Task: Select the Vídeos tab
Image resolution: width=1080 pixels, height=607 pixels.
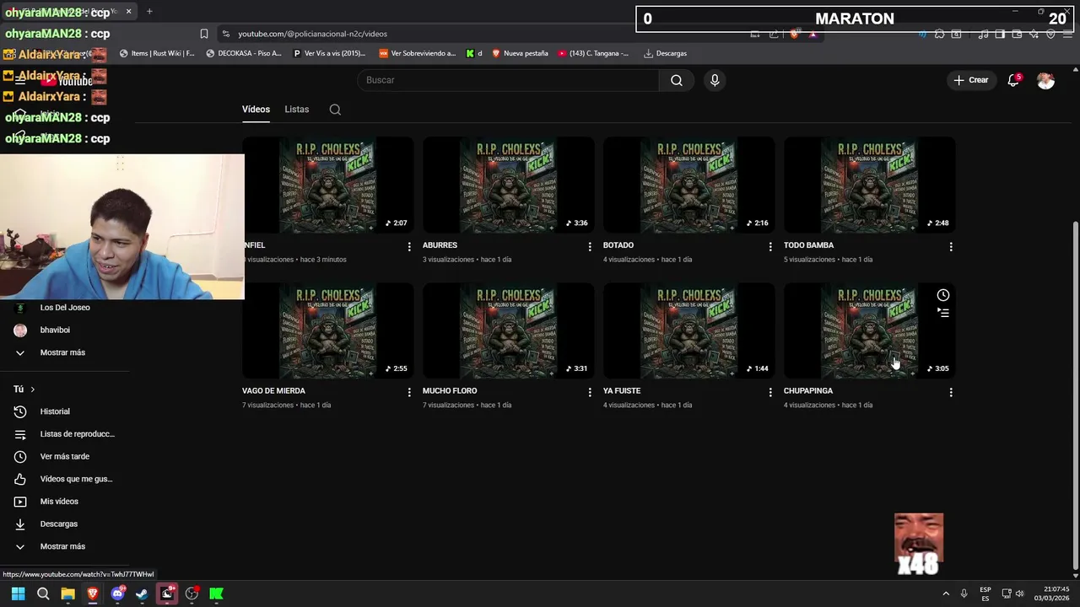Action: coord(256,110)
